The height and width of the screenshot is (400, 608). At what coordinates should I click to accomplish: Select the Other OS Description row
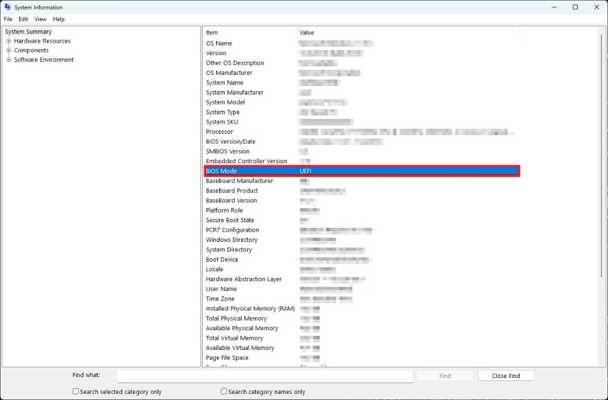coord(361,63)
